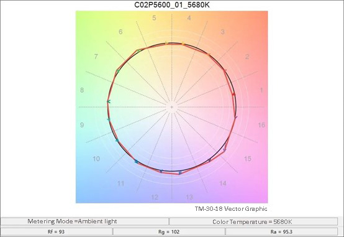Select the Color Temperature = 5680K field
344x237 pixels.
(253, 221)
